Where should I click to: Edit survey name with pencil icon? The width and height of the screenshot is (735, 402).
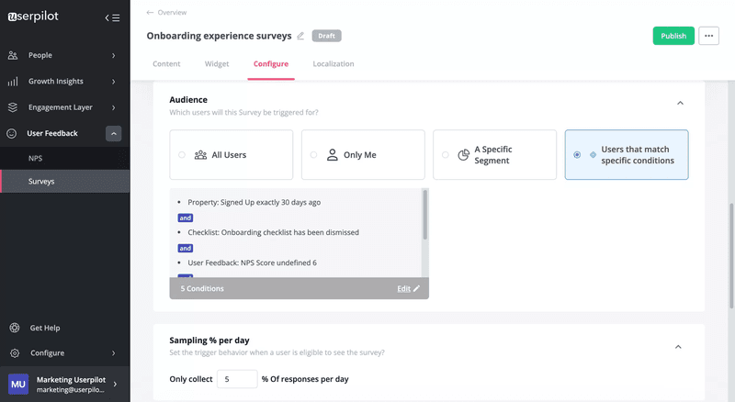pyautogui.click(x=300, y=36)
